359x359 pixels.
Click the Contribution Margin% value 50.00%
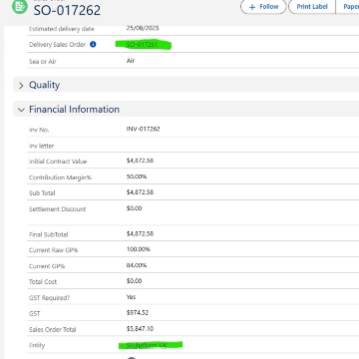coord(137,177)
